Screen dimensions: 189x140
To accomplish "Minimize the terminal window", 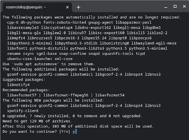I will click(166, 8).
